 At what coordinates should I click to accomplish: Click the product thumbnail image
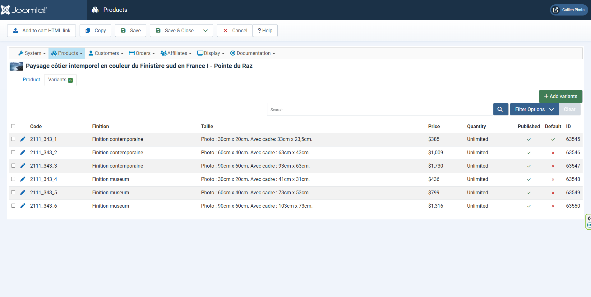click(x=16, y=66)
